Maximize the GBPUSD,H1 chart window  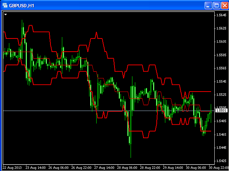(216, 6)
